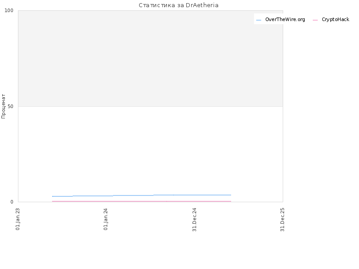
Task: Click the gray shaded upper plot band
Action: tap(150, 58)
